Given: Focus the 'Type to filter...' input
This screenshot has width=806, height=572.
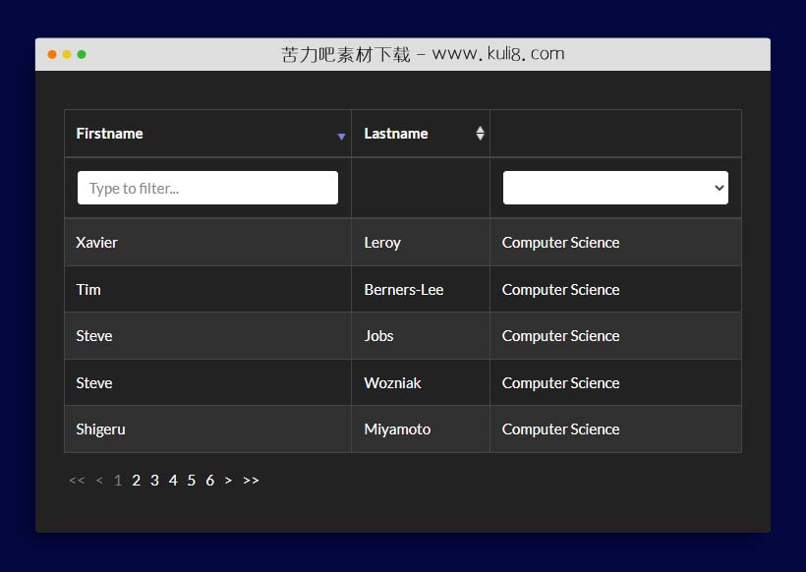Looking at the screenshot, I should 207,188.
